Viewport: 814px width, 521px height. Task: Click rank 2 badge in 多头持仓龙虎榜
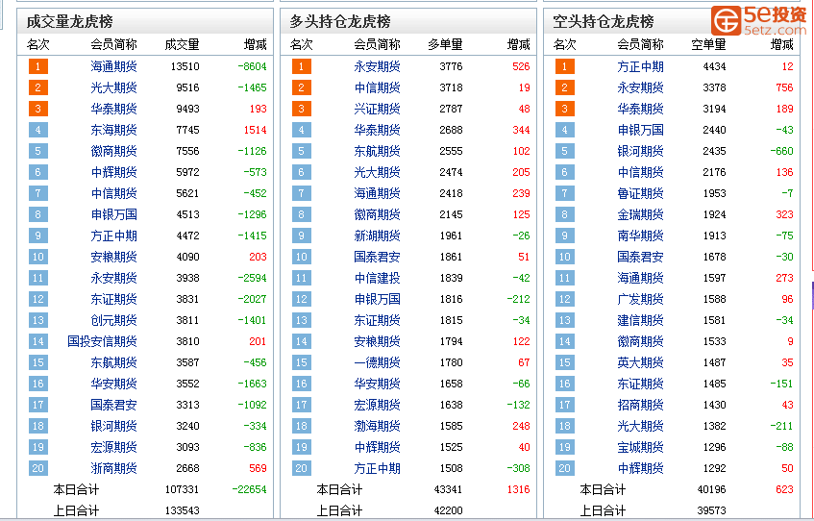(x=301, y=87)
